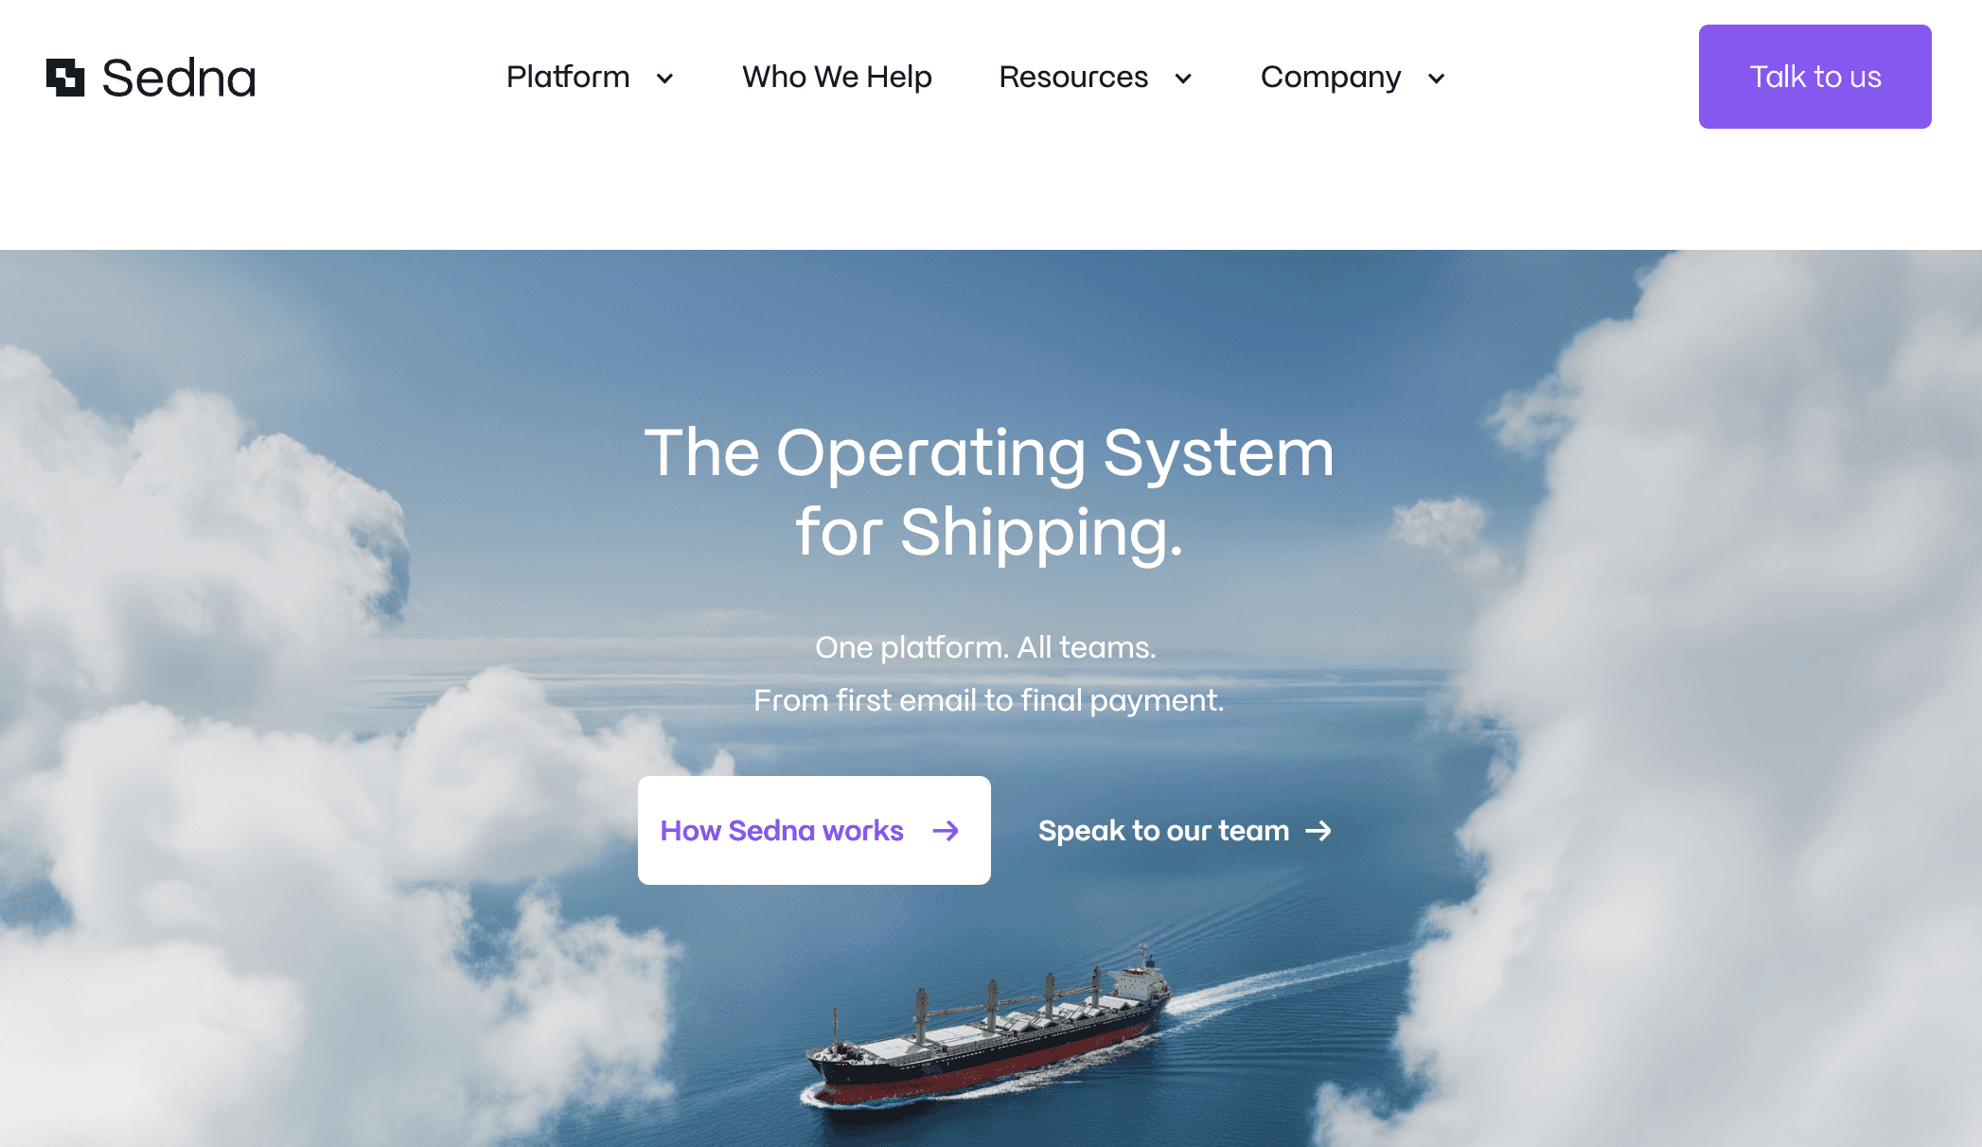The image size is (1982, 1147).
Task: Click the Sedna wordmark text
Action: point(179,78)
